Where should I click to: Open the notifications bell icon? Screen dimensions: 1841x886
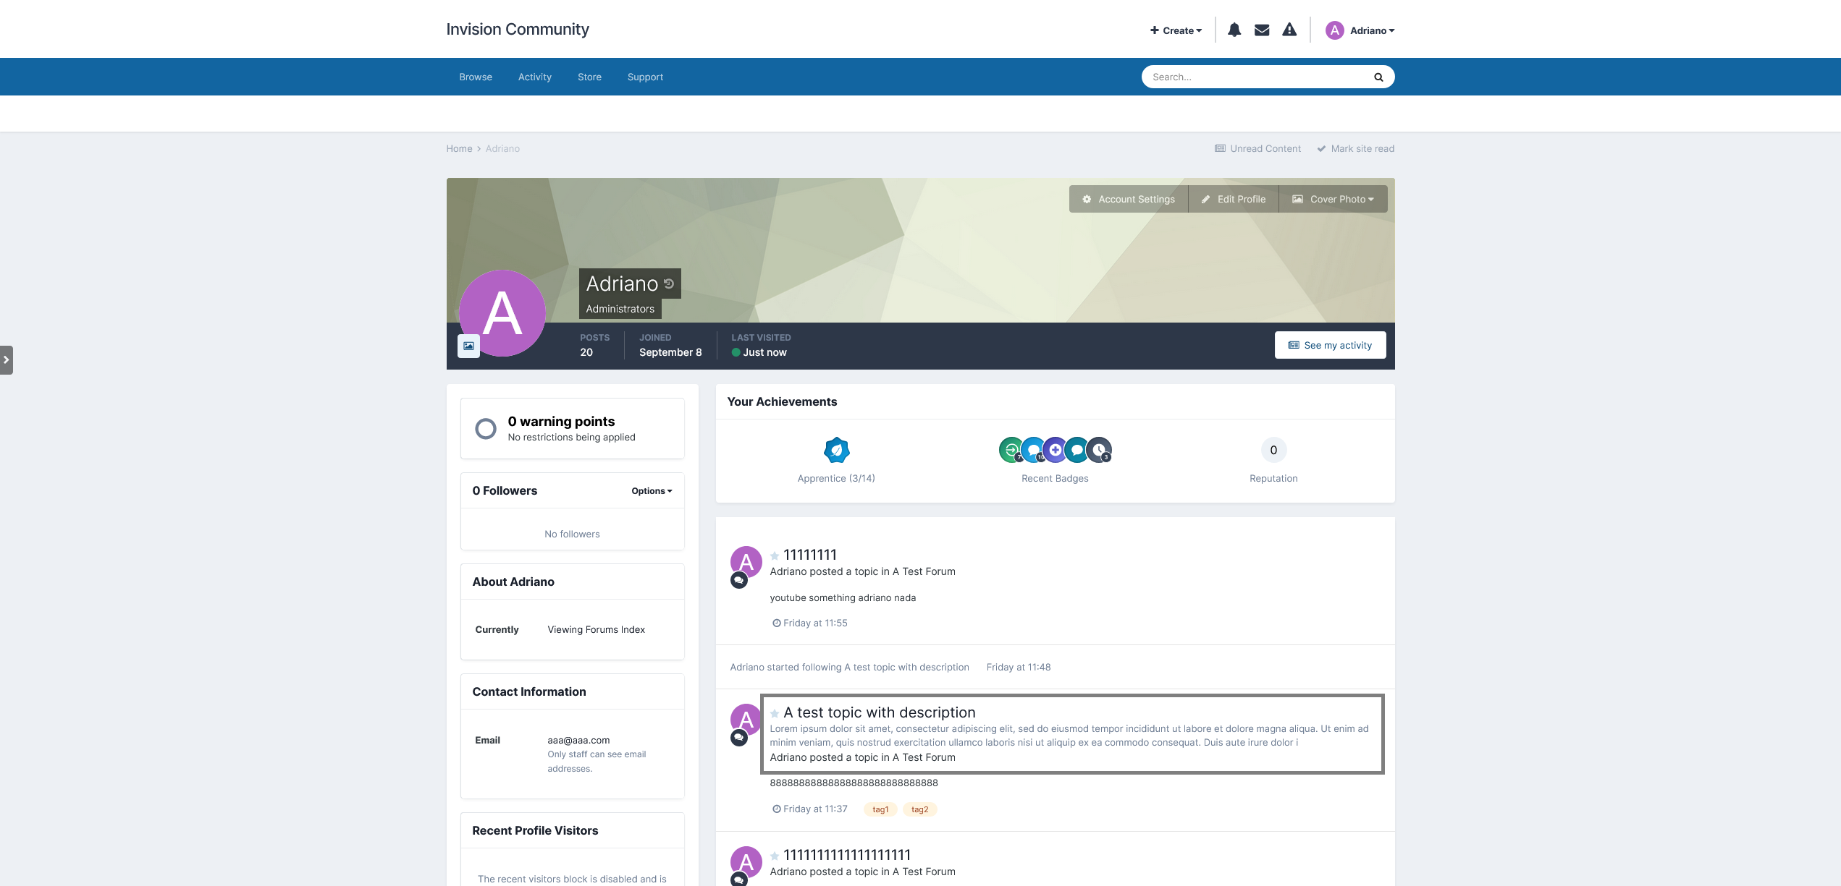1234,30
